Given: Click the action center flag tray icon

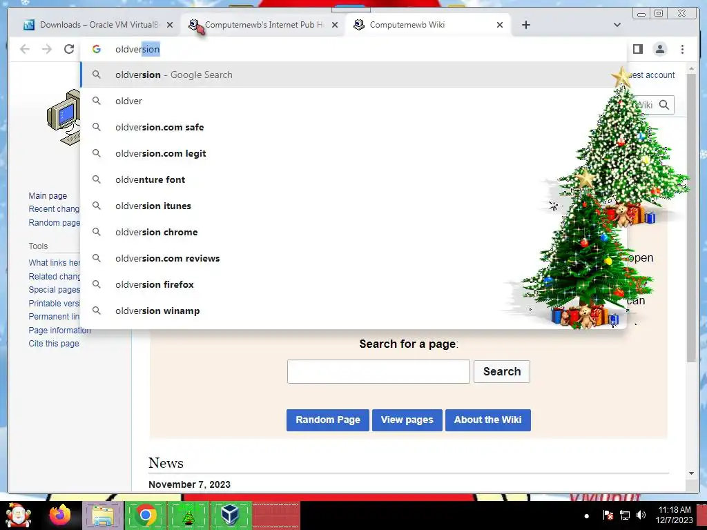Looking at the screenshot, I should click(608, 515).
